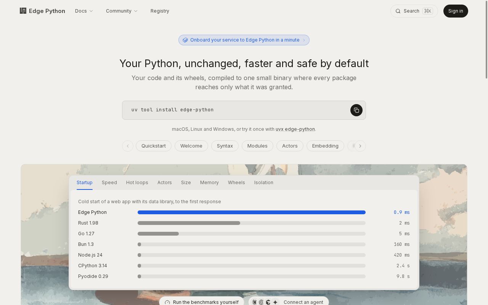Image resolution: width=488 pixels, height=305 pixels.
Task: Click the Rust 1.98 startup bar
Action: 252,223
